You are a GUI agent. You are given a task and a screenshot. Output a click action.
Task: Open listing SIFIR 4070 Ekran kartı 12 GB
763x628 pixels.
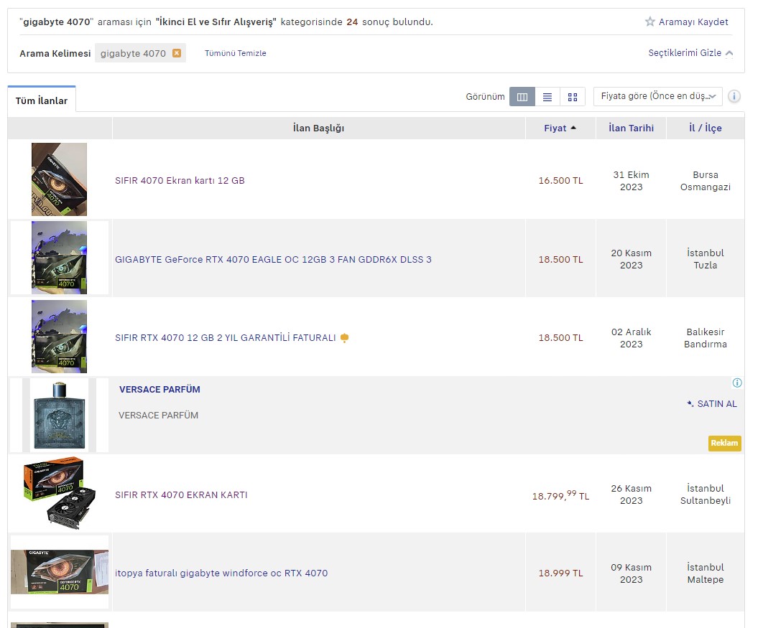pos(180,180)
